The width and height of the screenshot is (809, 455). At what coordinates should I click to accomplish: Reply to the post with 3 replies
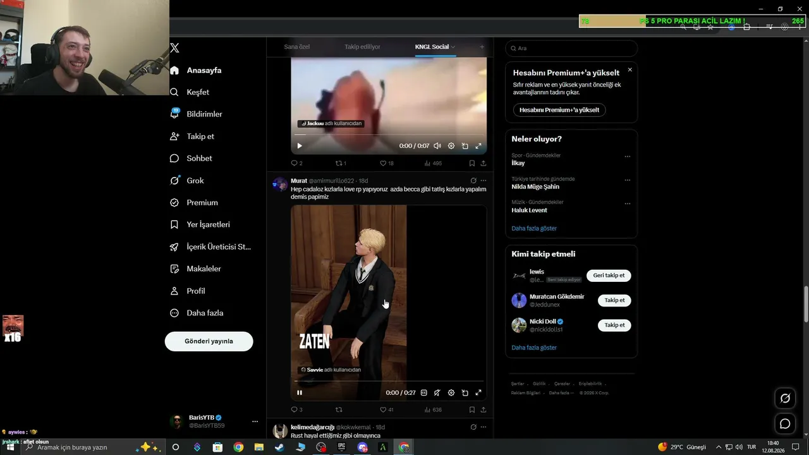point(296,409)
